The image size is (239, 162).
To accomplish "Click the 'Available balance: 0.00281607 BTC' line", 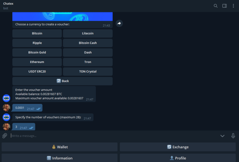I will click(39, 94).
